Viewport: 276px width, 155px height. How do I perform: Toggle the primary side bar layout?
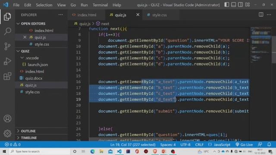click(x=227, y=5)
